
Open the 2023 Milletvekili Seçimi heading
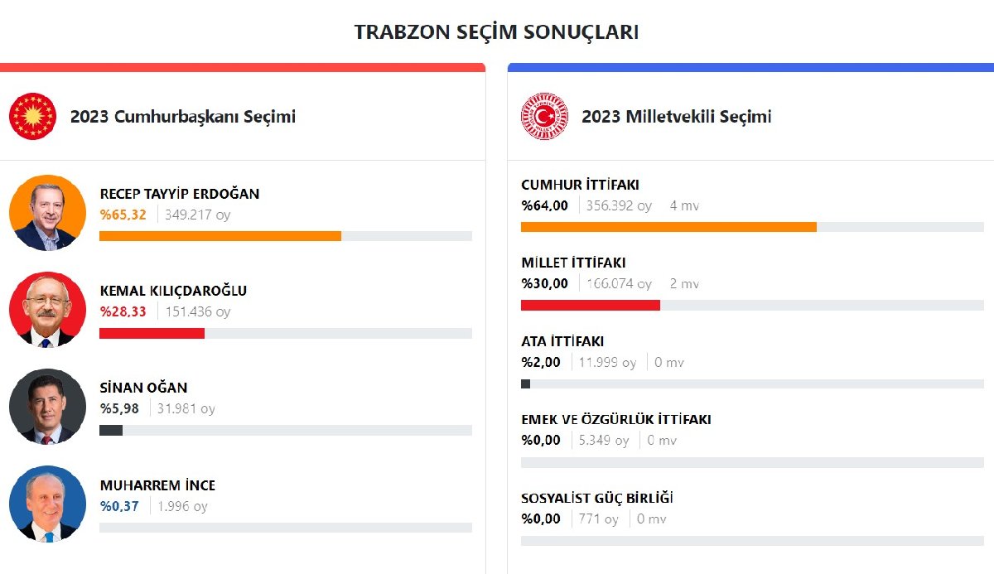click(x=676, y=117)
